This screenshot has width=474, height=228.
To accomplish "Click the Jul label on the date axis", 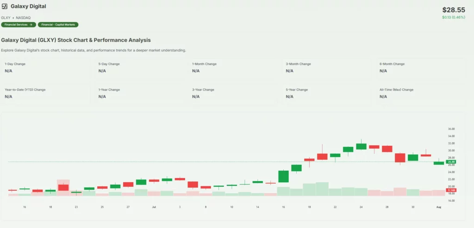I will tap(154, 208).
